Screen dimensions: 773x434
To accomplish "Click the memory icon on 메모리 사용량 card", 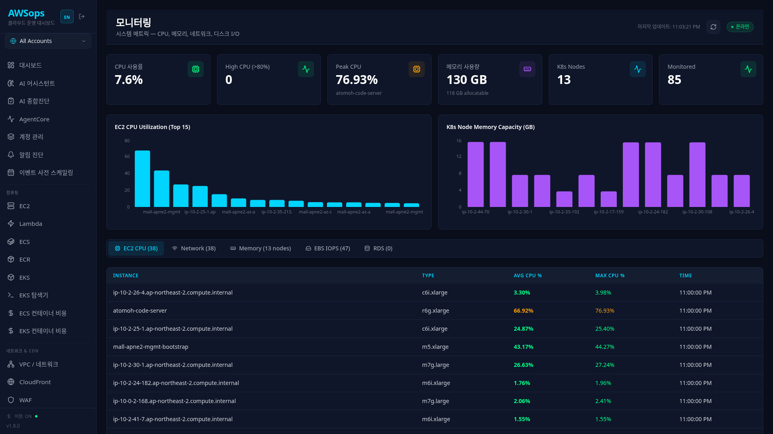I will (527, 69).
